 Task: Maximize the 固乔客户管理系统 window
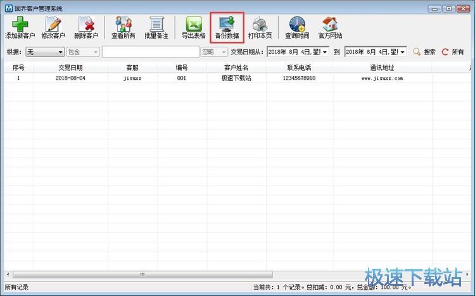(x=449, y=8)
